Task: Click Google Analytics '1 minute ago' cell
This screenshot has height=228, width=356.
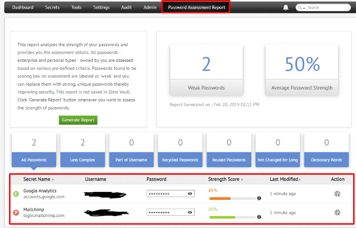Action: pyautogui.click(x=283, y=194)
